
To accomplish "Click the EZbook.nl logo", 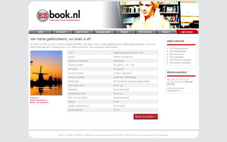I will coord(58,16).
